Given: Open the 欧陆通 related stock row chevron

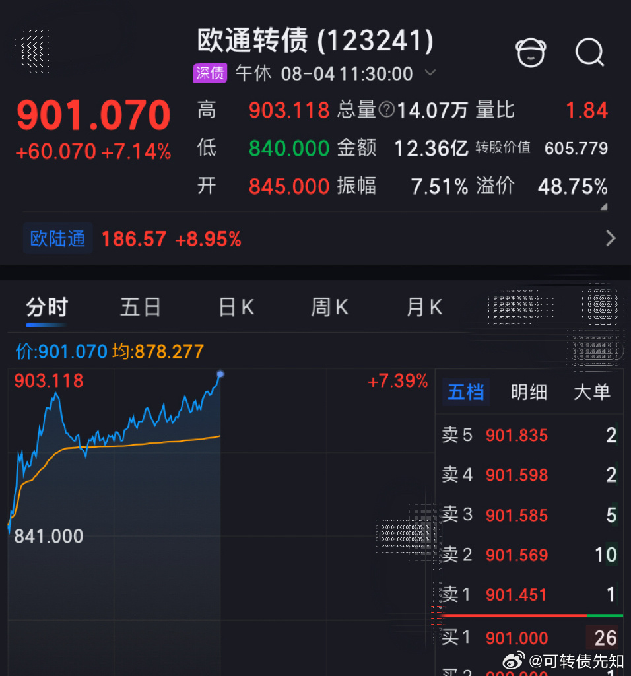Looking at the screenshot, I should (611, 238).
